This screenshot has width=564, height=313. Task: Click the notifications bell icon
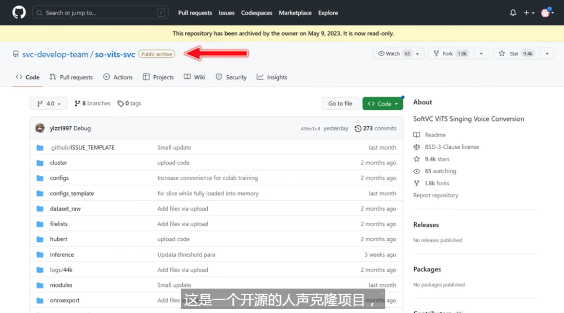click(513, 13)
